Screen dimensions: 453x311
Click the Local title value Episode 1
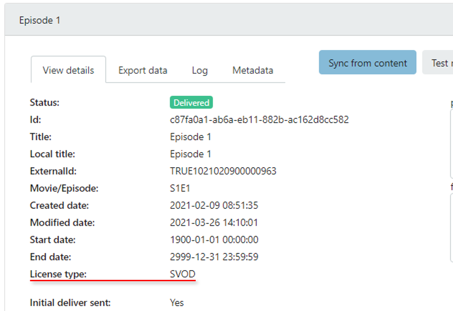click(x=190, y=154)
